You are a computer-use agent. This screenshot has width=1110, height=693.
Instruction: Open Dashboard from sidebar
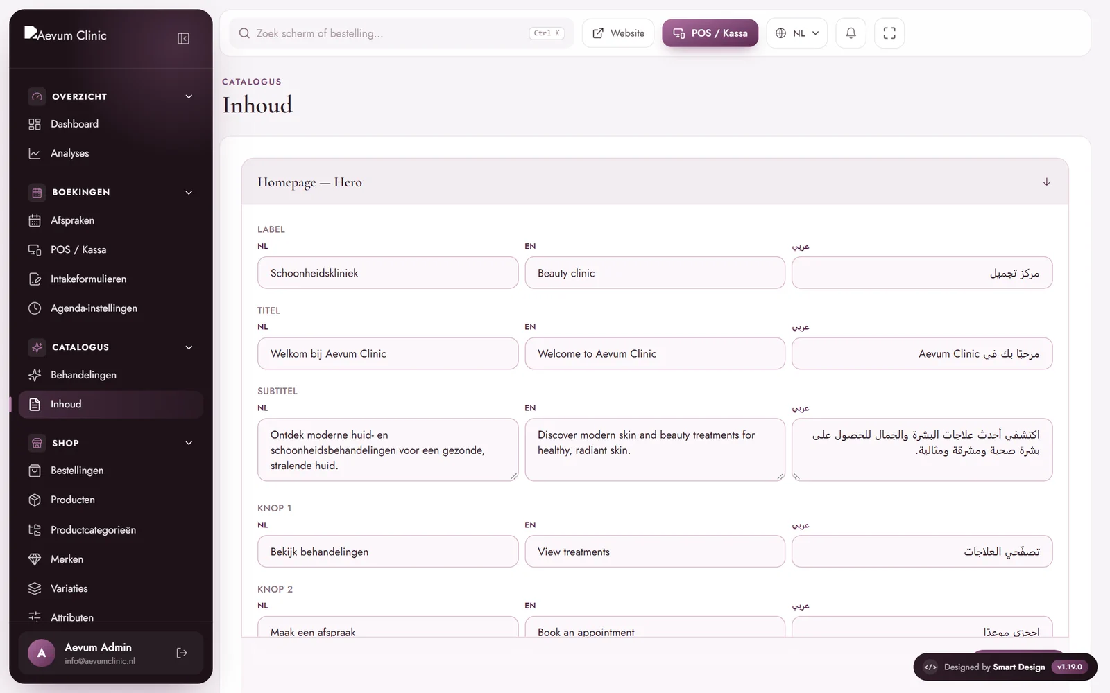click(111, 124)
